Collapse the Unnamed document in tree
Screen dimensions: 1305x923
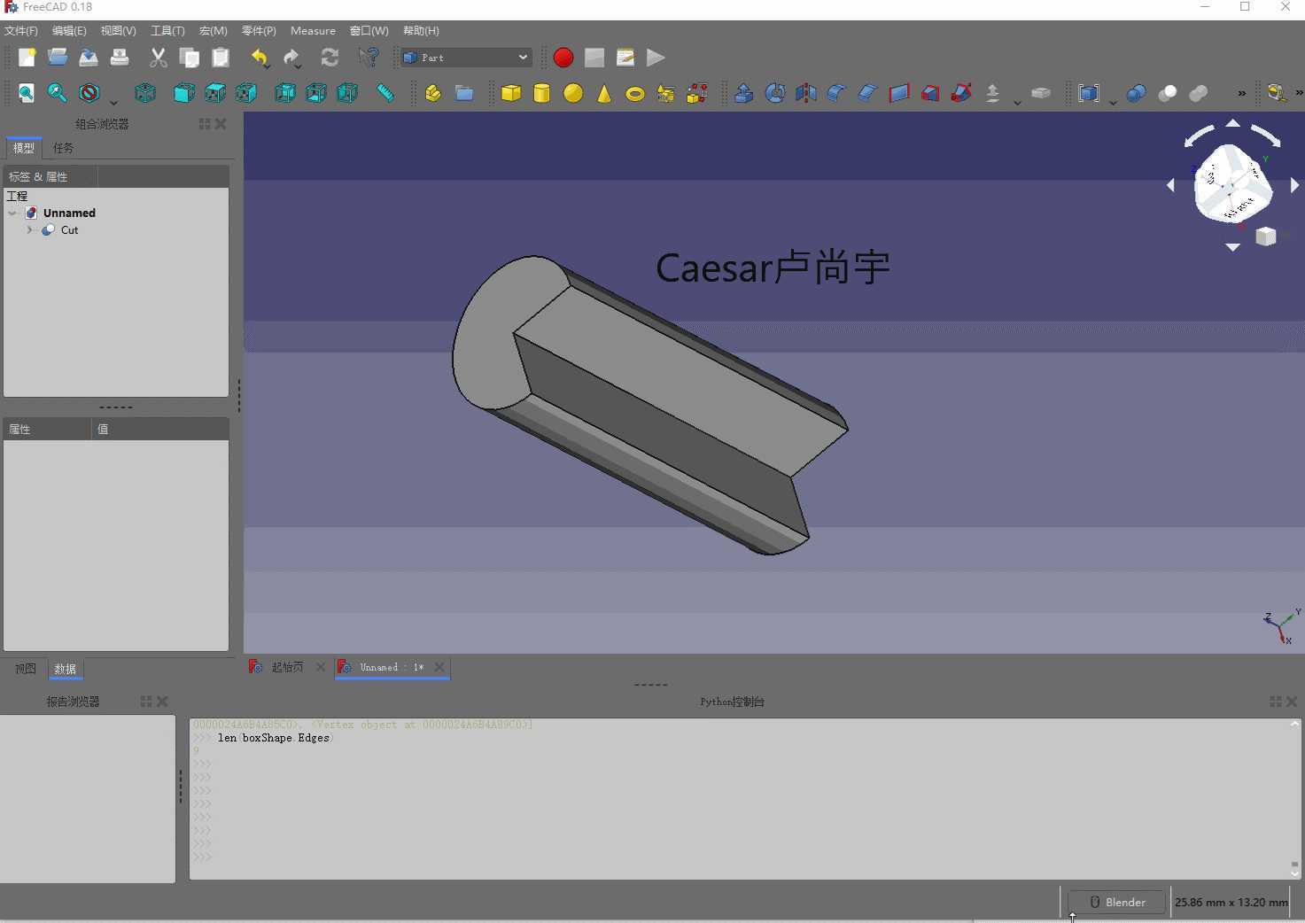[12, 213]
